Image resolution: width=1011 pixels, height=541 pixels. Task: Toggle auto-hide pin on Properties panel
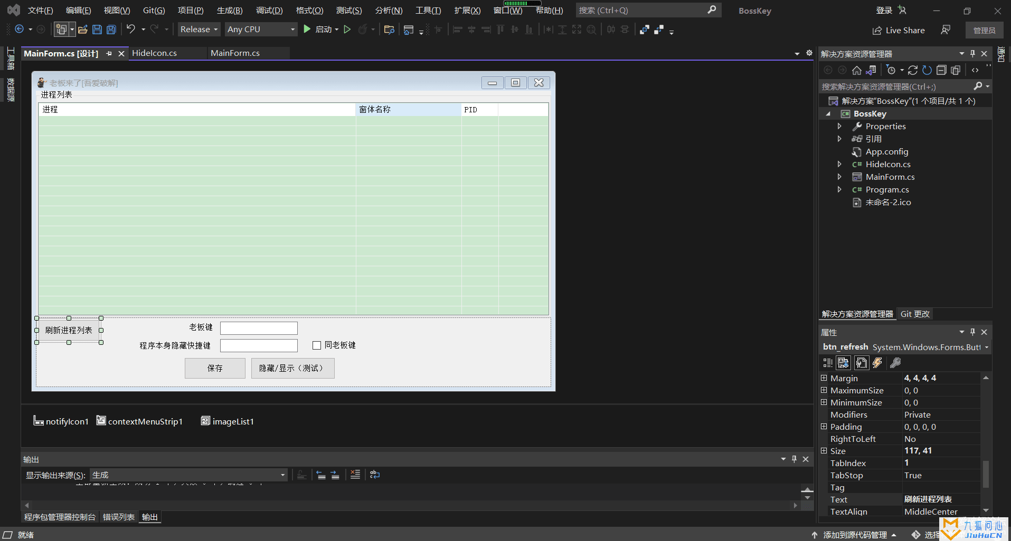pyautogui.click(x=972, y=332)
